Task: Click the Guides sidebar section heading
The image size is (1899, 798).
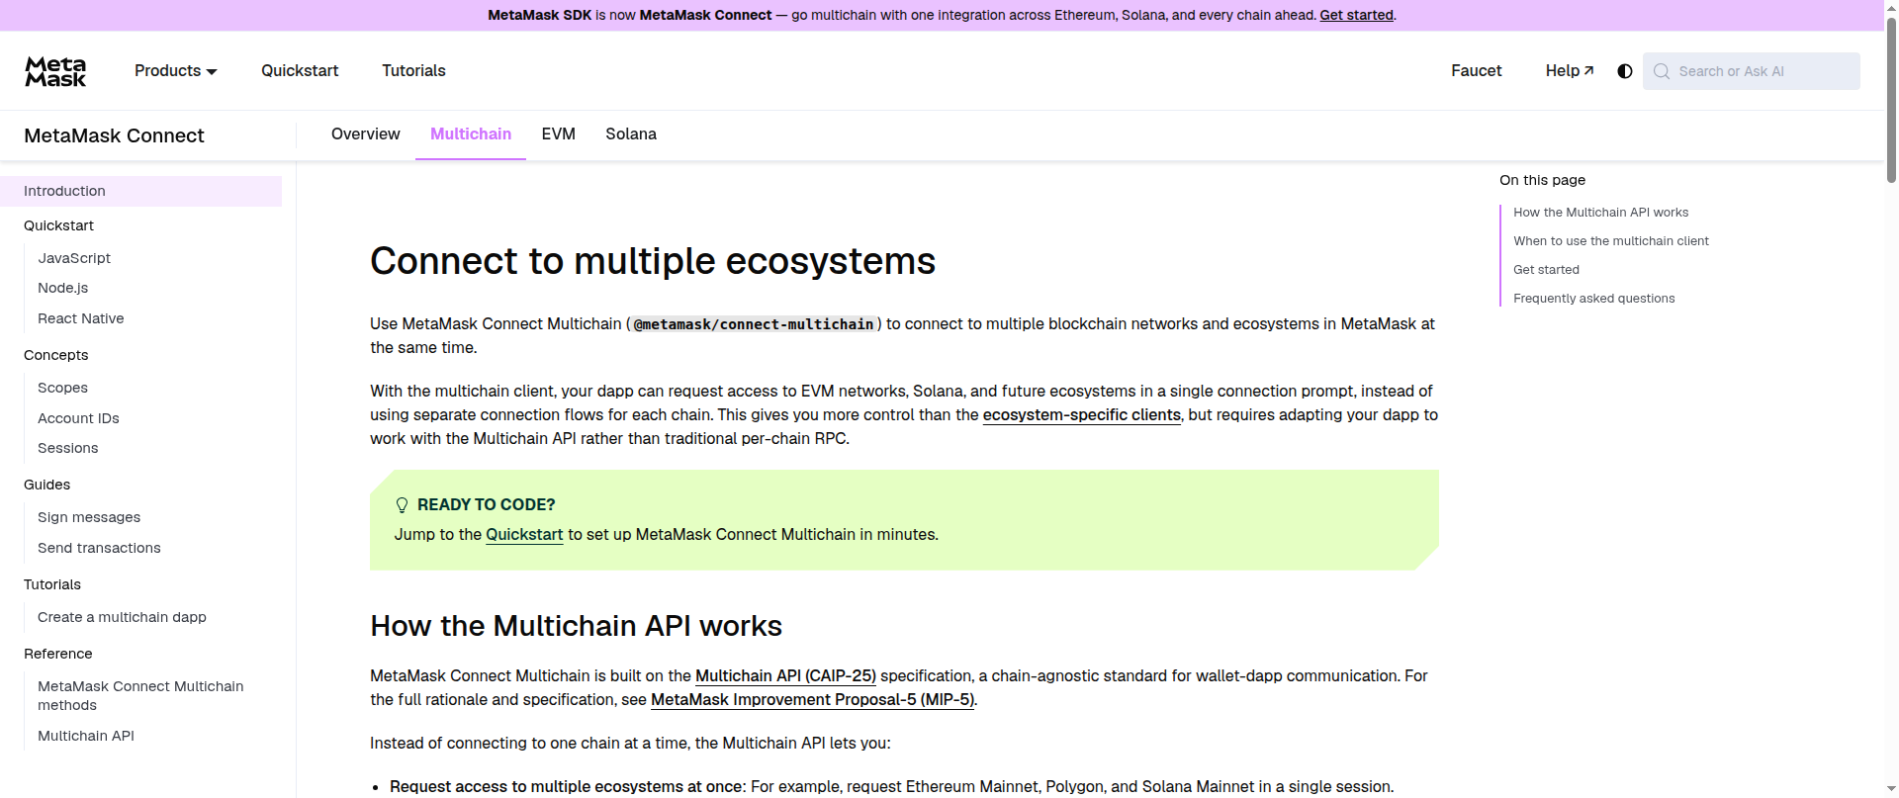Action: click(46, 485)
